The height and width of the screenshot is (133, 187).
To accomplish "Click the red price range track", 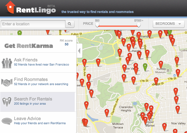I will tap(118, 26).
